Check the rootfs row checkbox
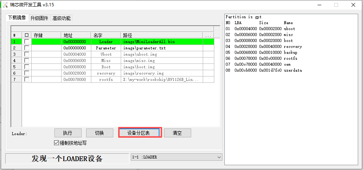363x170 pixels. point(27,79)
